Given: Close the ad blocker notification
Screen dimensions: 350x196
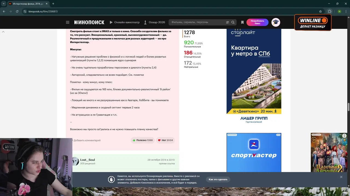Looking at the screenshot, I should tap(341, 177).
